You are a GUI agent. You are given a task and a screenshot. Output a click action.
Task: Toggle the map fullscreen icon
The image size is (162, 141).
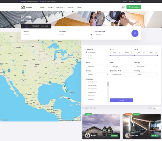point(79,43)
